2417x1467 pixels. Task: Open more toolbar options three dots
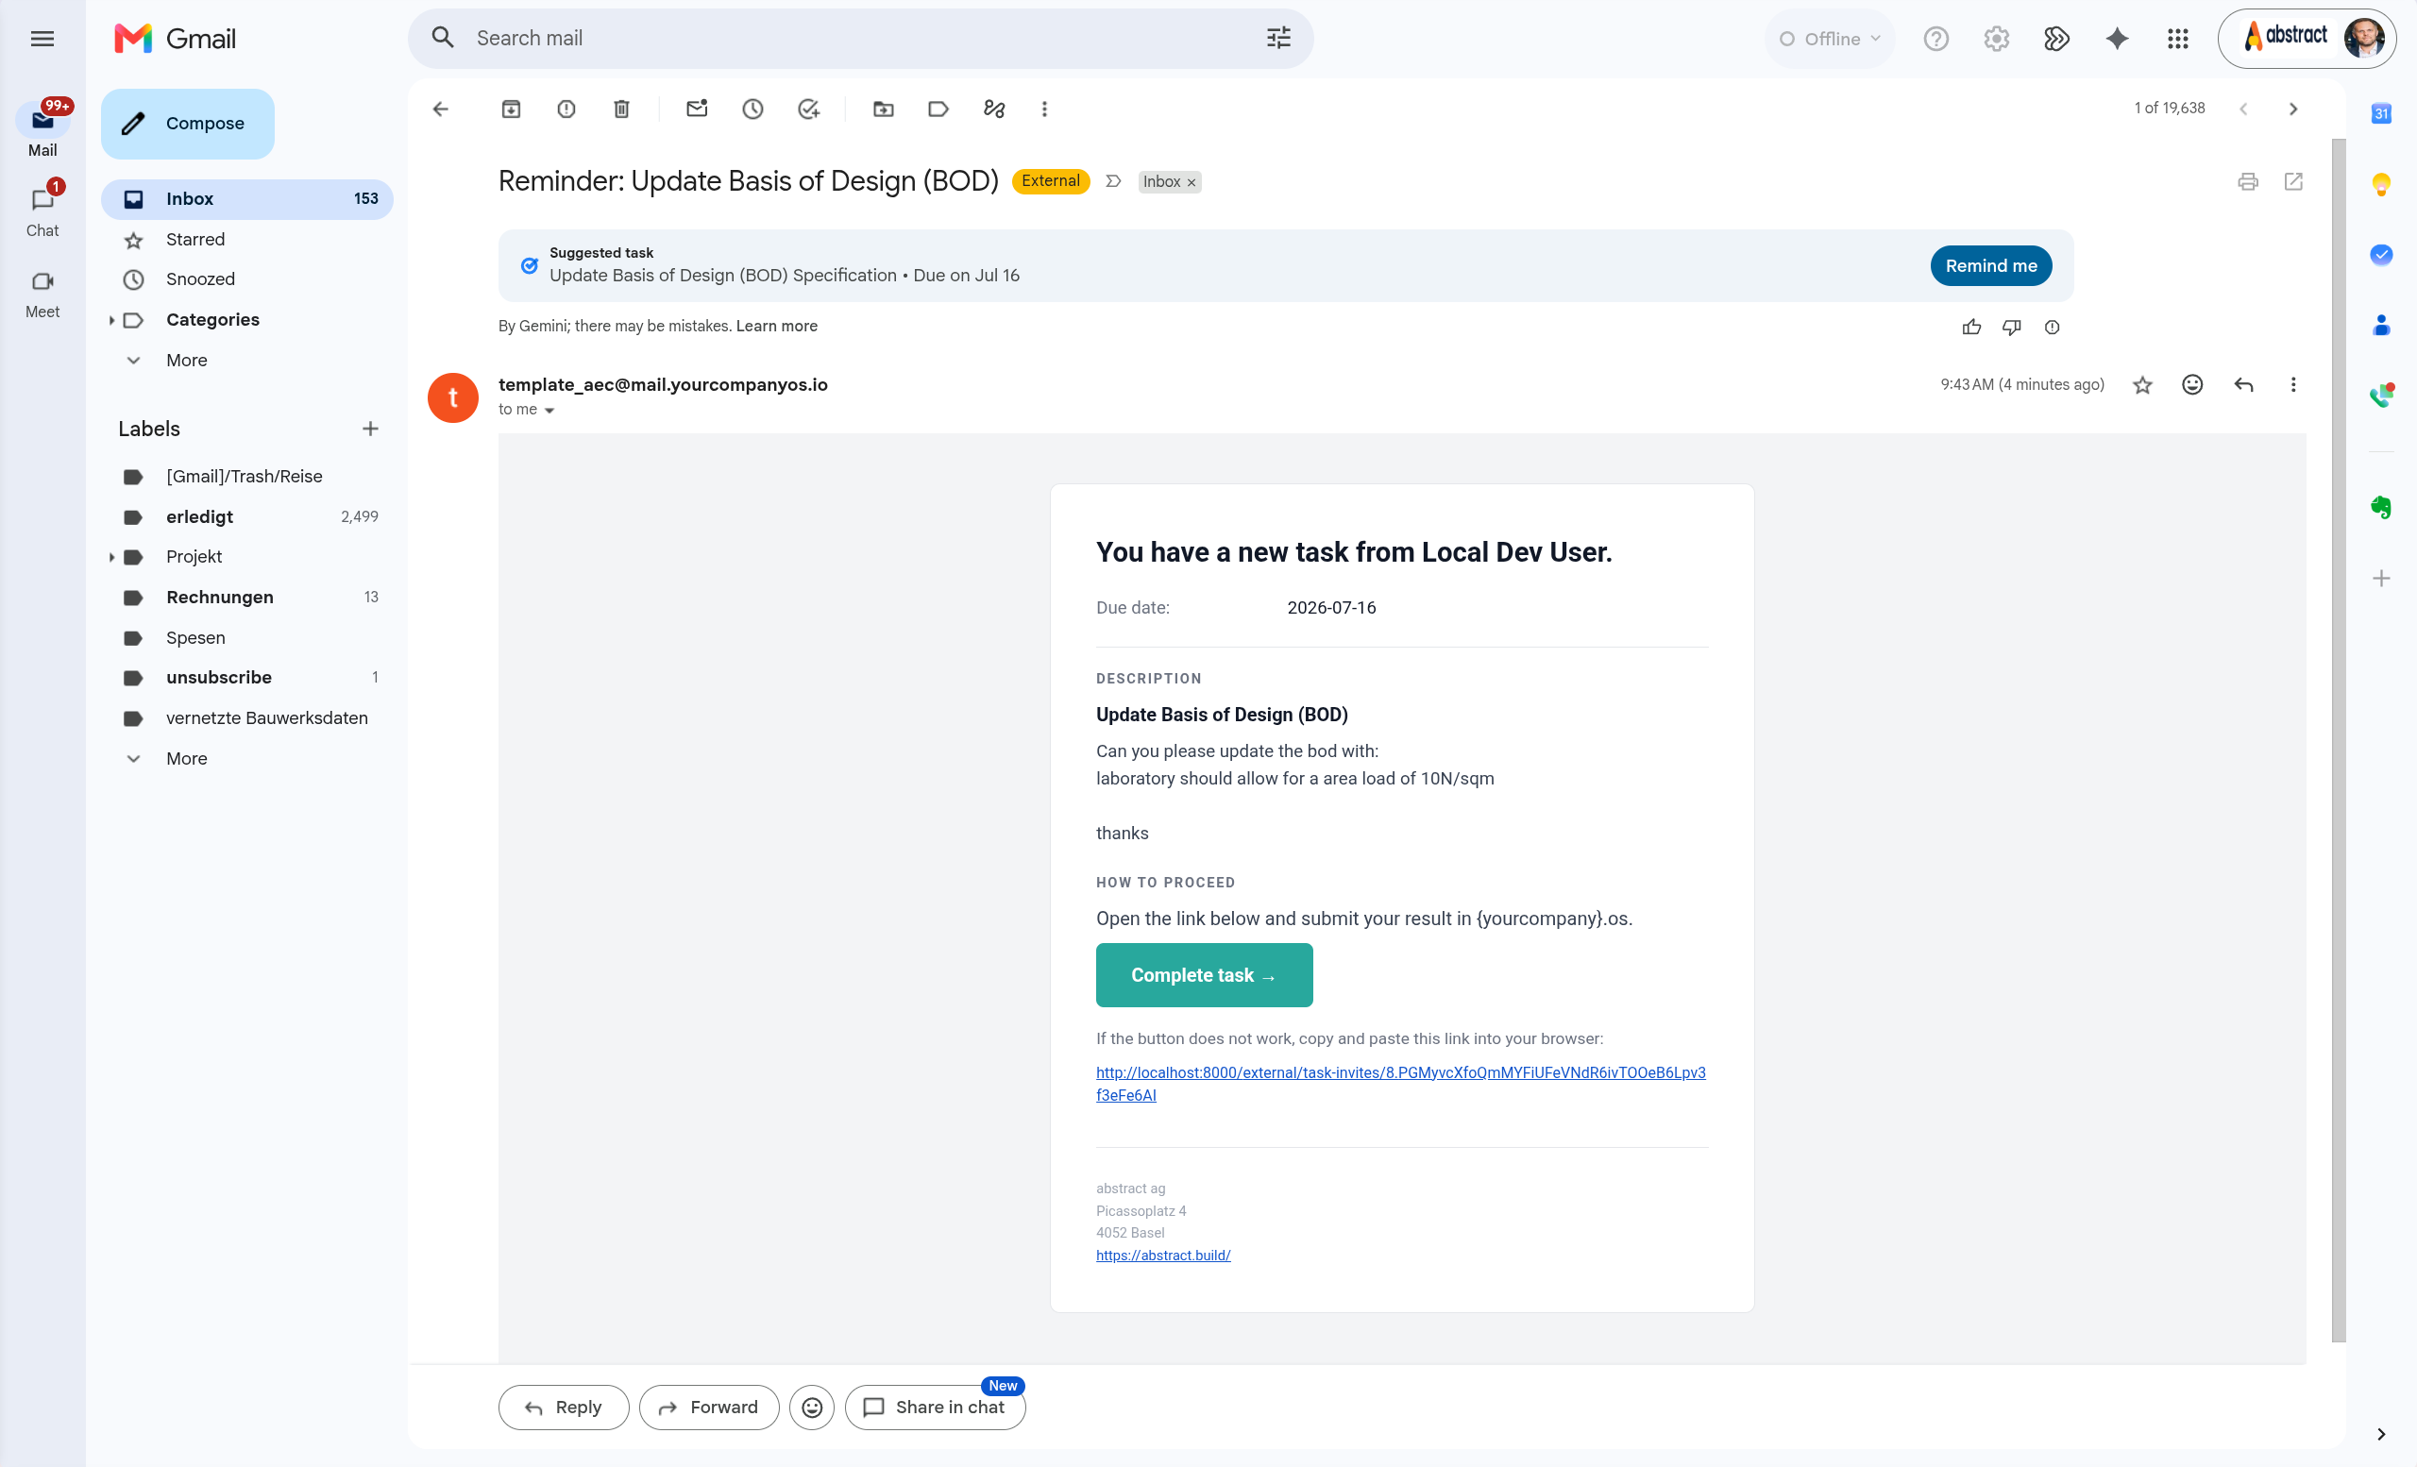coord(1043,109)
